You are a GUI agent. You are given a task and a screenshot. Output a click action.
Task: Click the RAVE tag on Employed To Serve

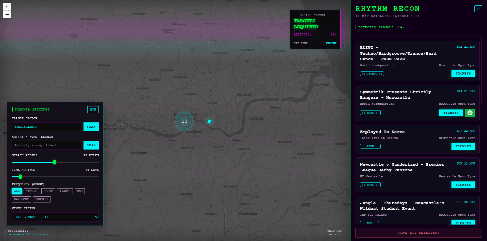(x=370, y=146)
